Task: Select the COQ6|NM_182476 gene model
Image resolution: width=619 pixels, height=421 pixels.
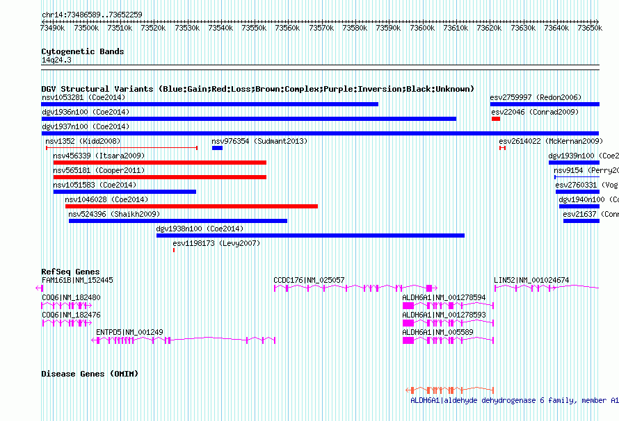Action: (x=67, y=323)
